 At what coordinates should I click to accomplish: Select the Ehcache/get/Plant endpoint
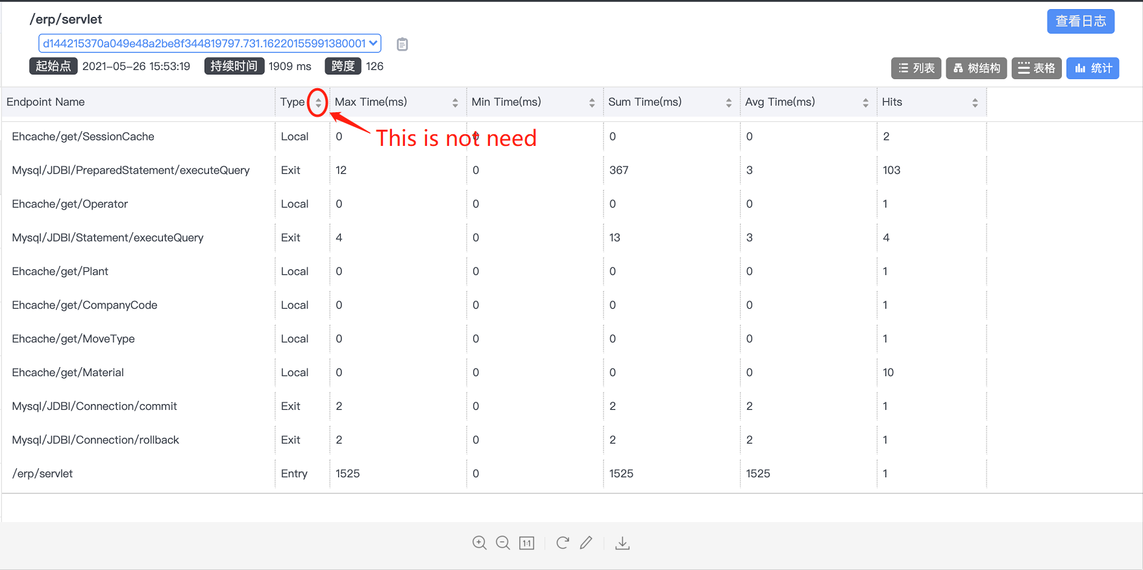[60, 271]
